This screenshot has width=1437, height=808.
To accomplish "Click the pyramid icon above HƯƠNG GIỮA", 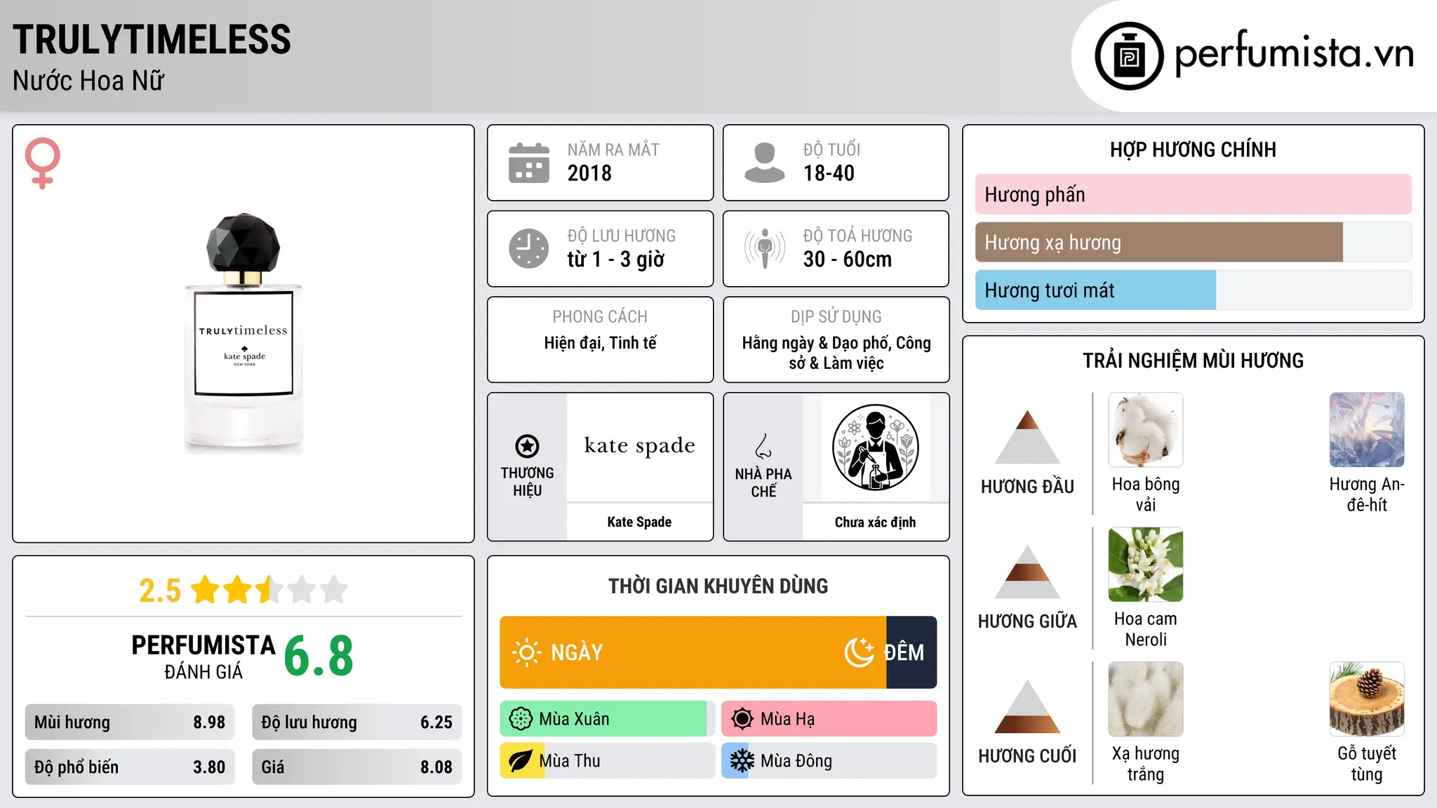I will (1027, 572).
